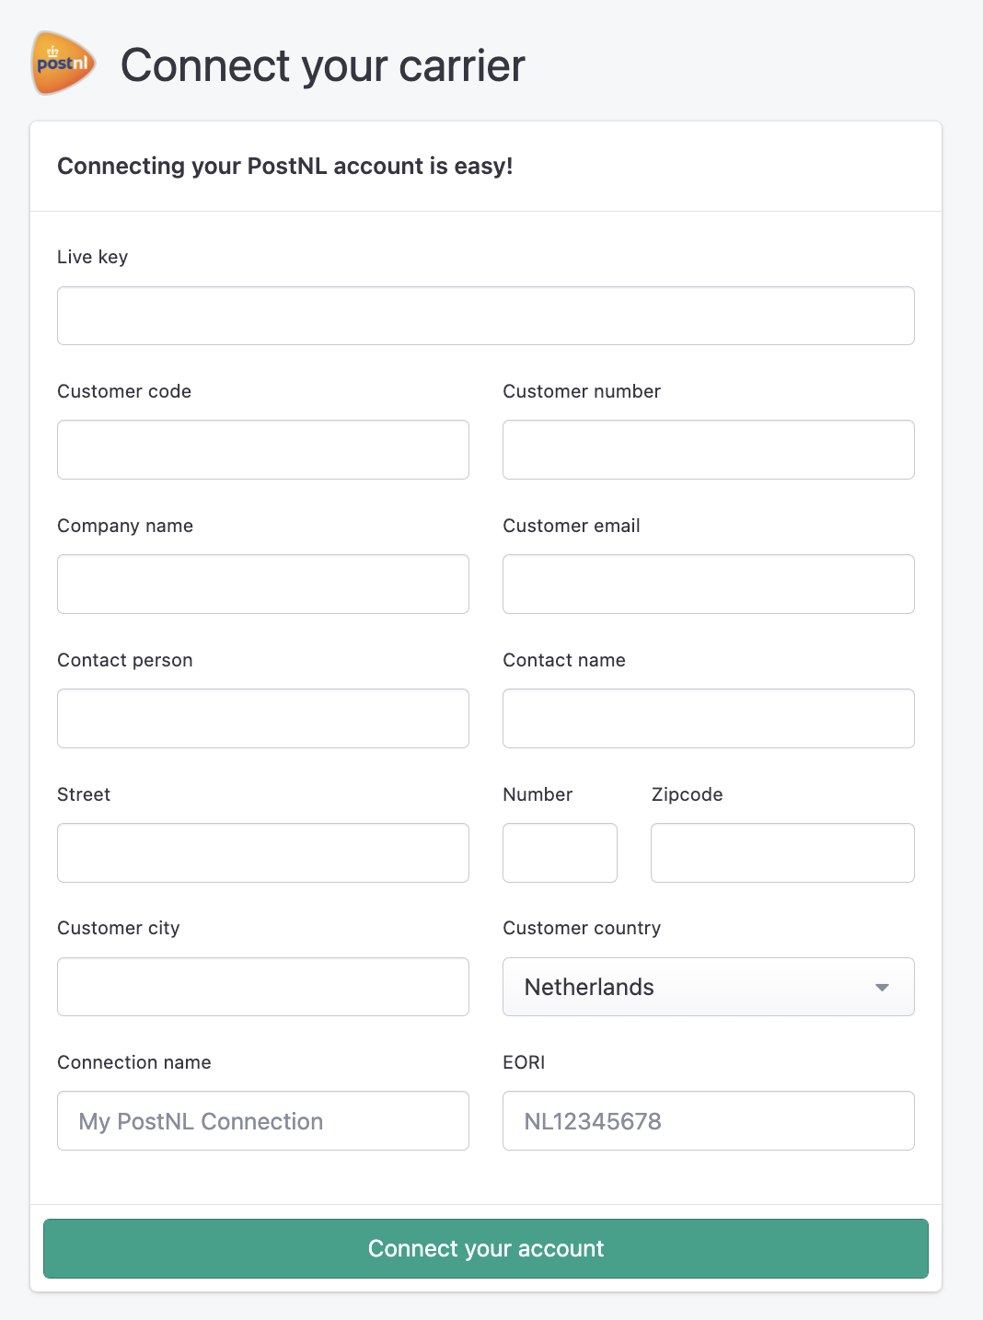Click the Live key label text
This screenshot has height=1320, width=983.
[92, 257]
